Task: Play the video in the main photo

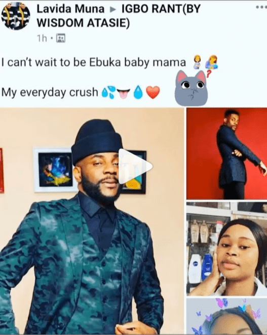Action: [136, 166]
